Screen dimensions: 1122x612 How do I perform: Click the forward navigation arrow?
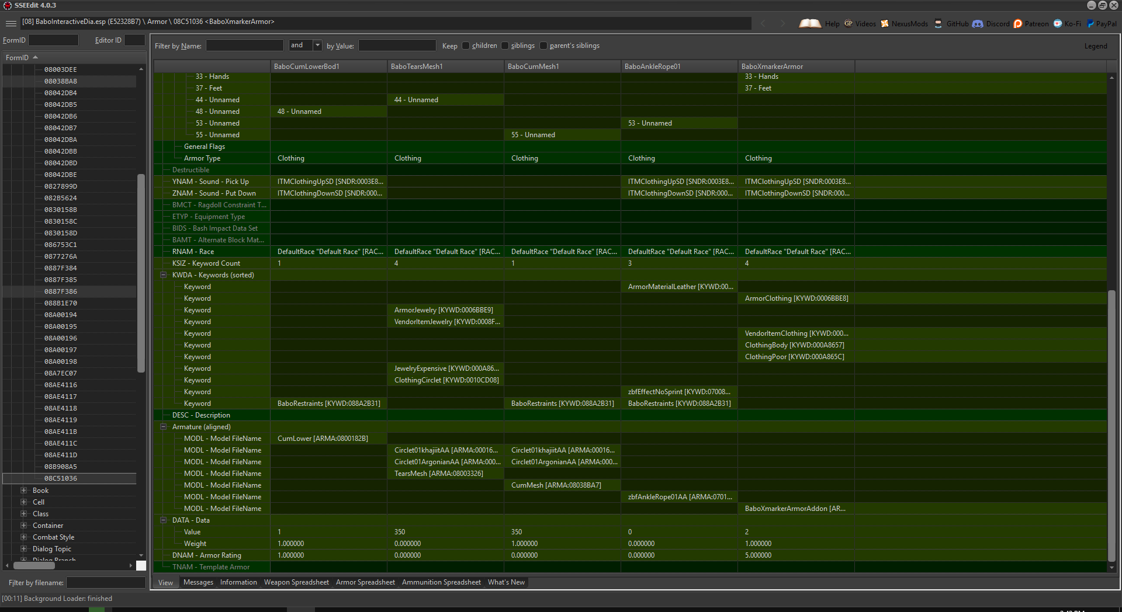[x=783, y=23]
